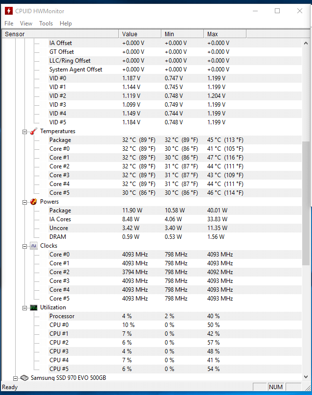
Task: Open the Help menu
Action: (66, 23)
